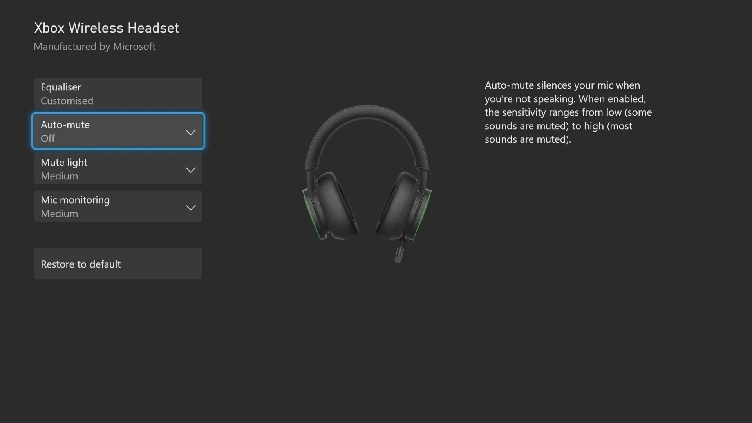Click the headset microphone boom
Screen dimensions: 752x423
tap(399, 251)
